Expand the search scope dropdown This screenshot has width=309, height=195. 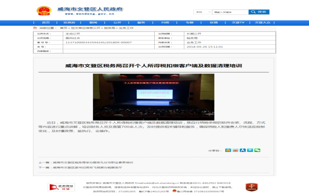pos(203,12)
